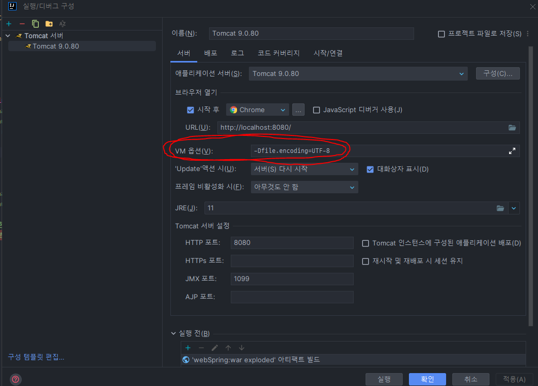Click the Apply button
The width and height of the screenshot is (538, 386).
(514, 379)
